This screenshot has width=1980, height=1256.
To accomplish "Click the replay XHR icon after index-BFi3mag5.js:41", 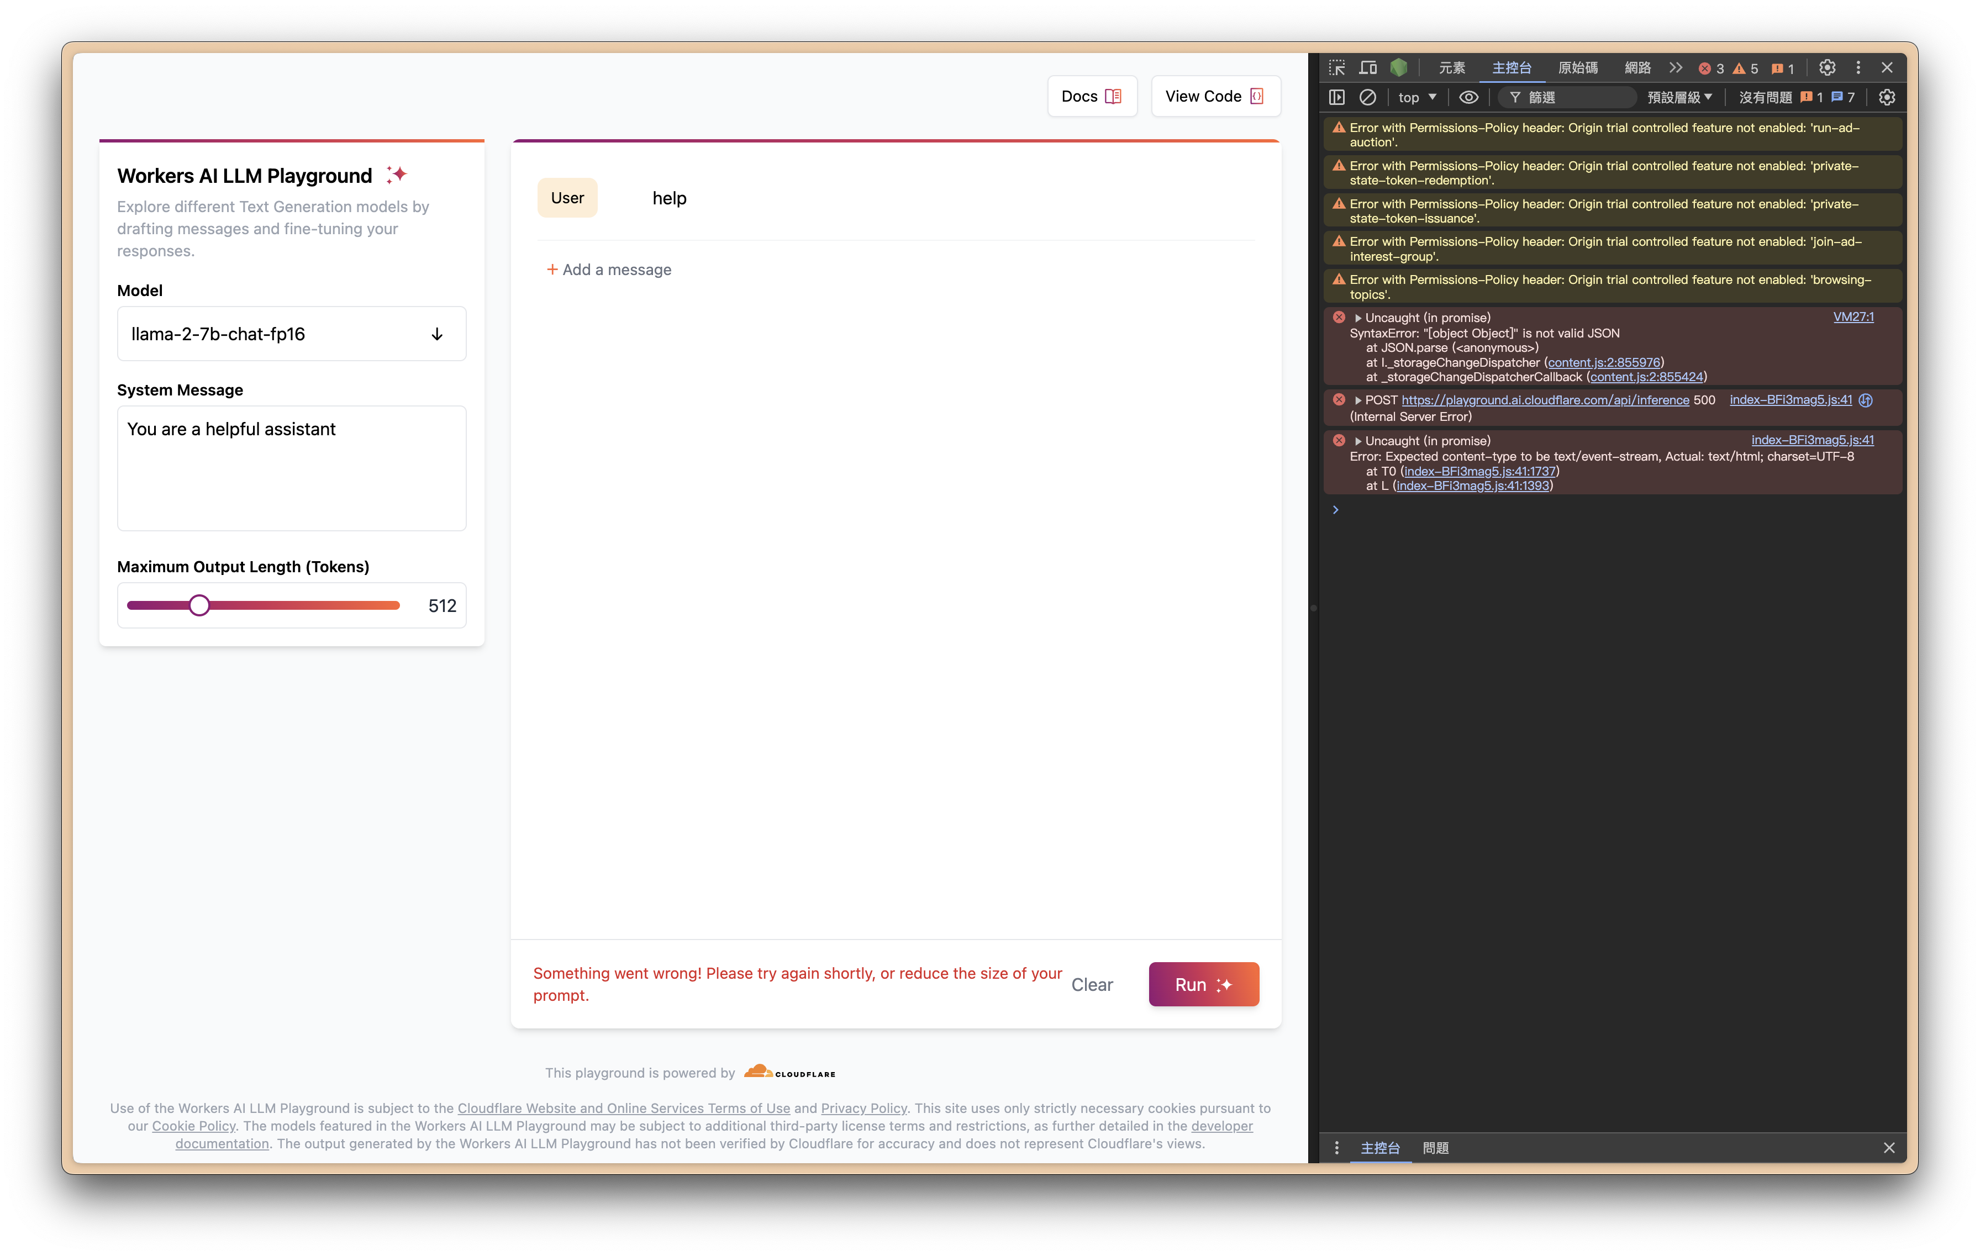I will [1867, 400].
